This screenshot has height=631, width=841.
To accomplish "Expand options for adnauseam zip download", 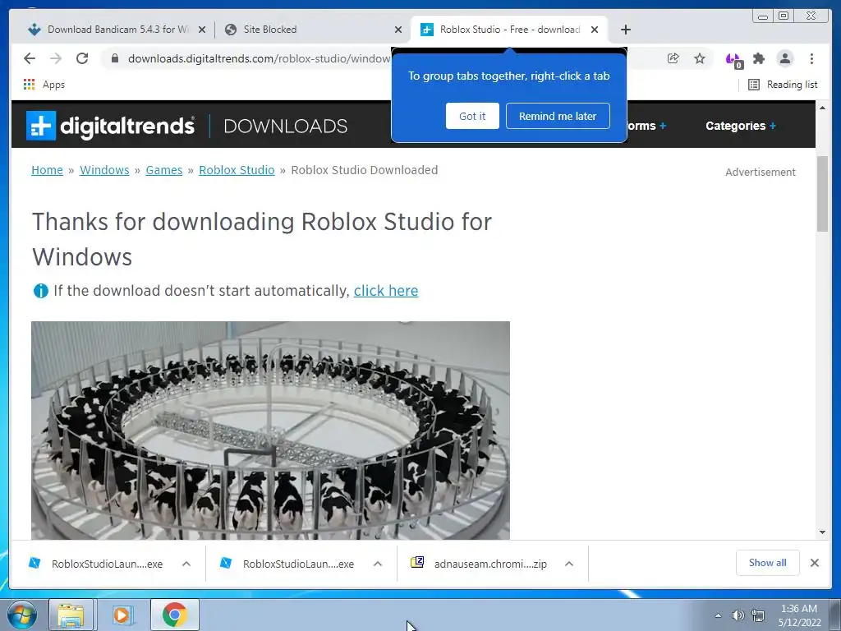I will tap(569, 564).
